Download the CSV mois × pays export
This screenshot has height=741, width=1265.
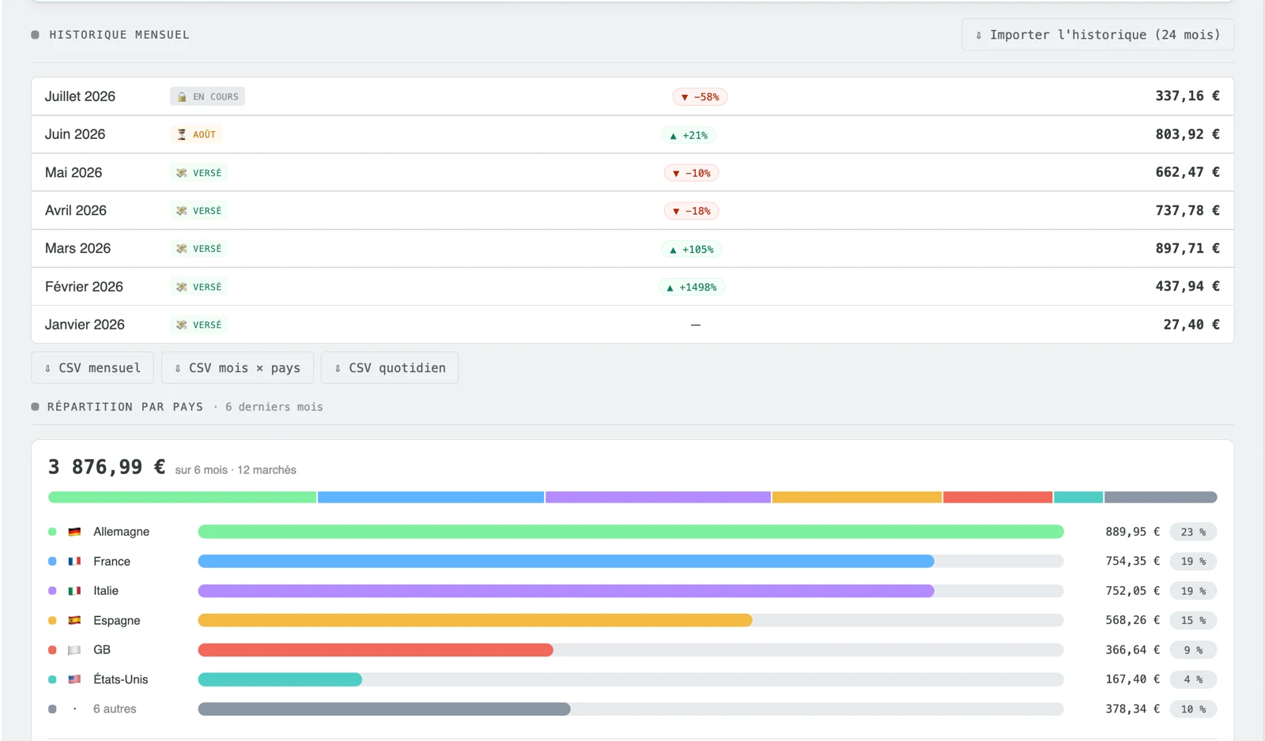coord(237,367)
